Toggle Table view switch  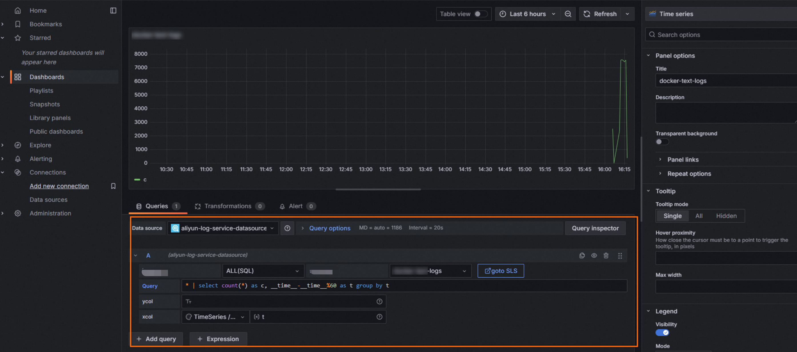pyautogui.click(x=481, y=14)
